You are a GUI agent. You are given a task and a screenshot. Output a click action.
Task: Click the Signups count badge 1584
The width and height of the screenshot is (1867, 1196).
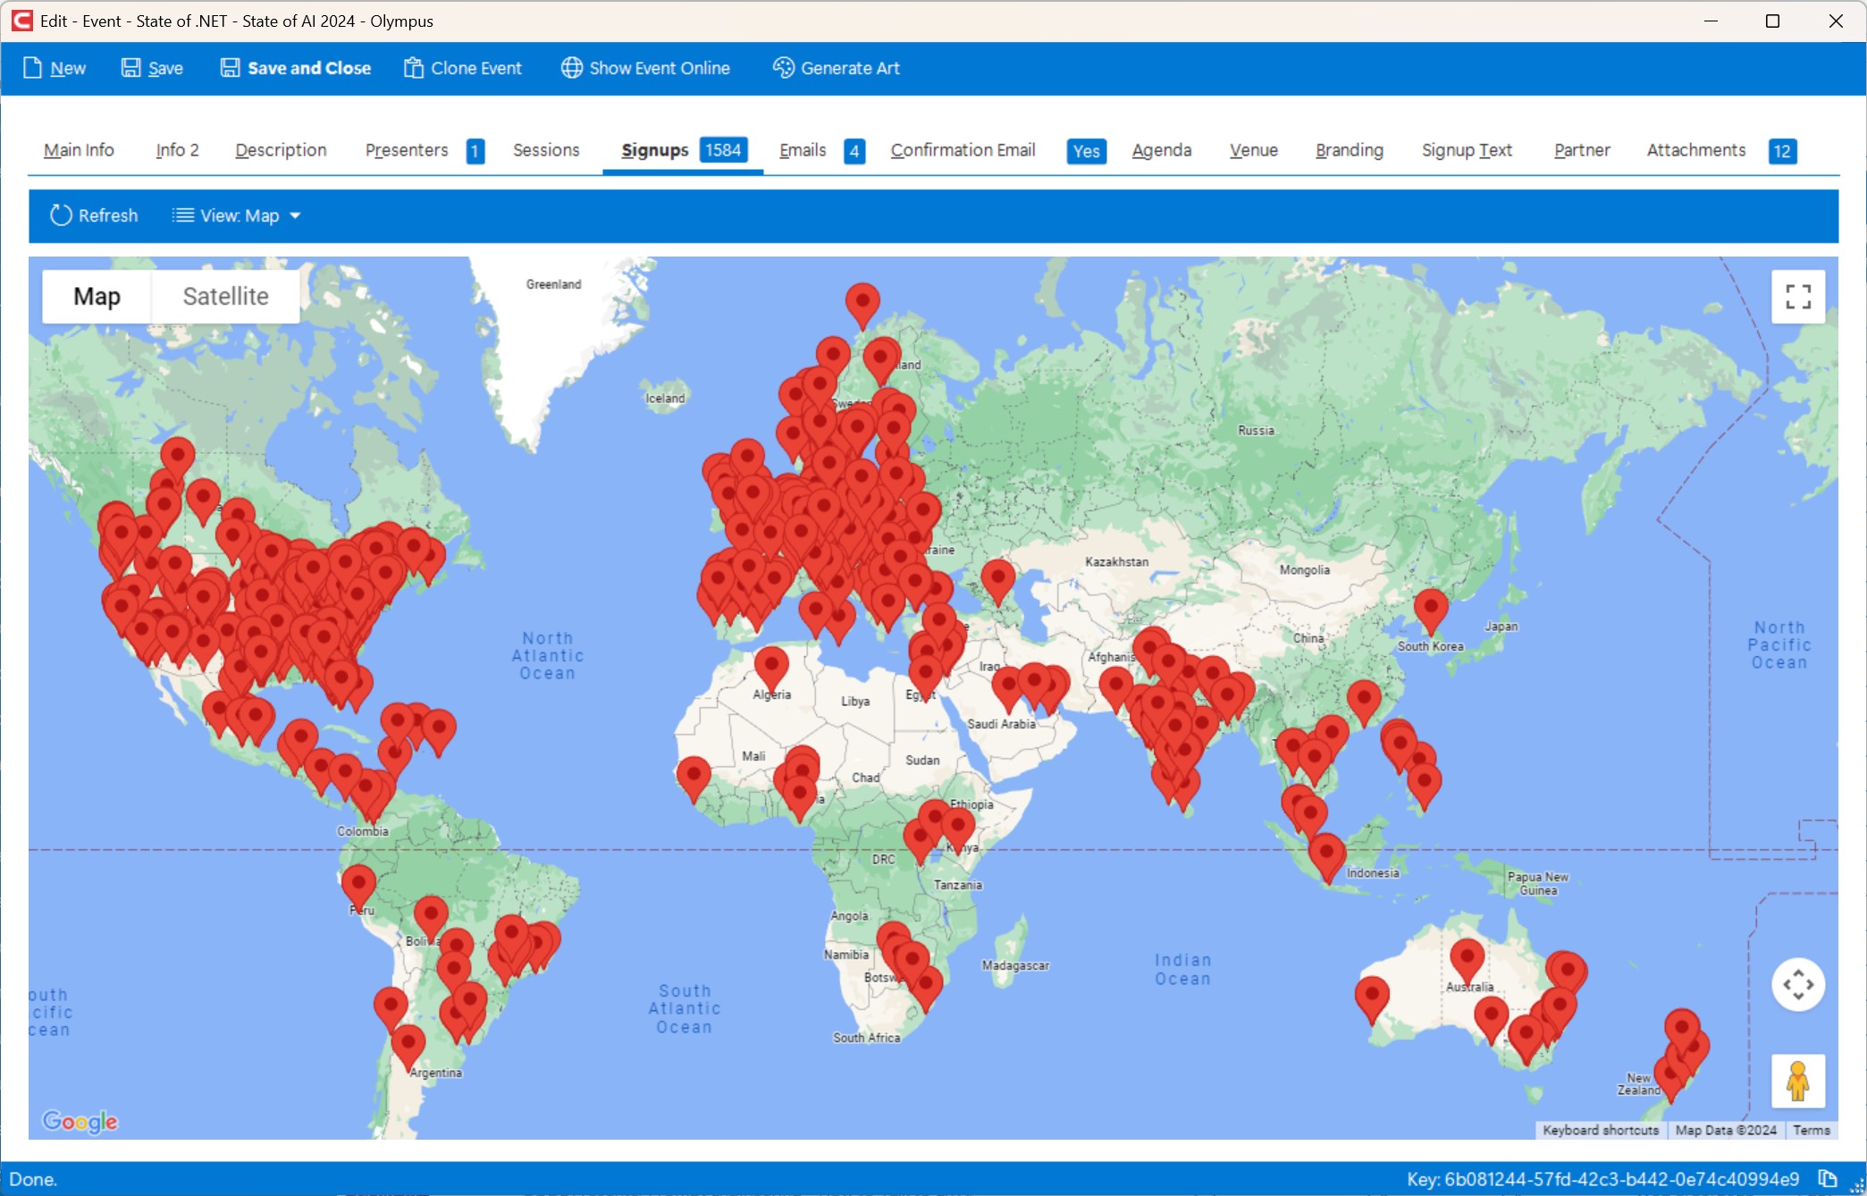pyautogui.click(x=723, y=150)
